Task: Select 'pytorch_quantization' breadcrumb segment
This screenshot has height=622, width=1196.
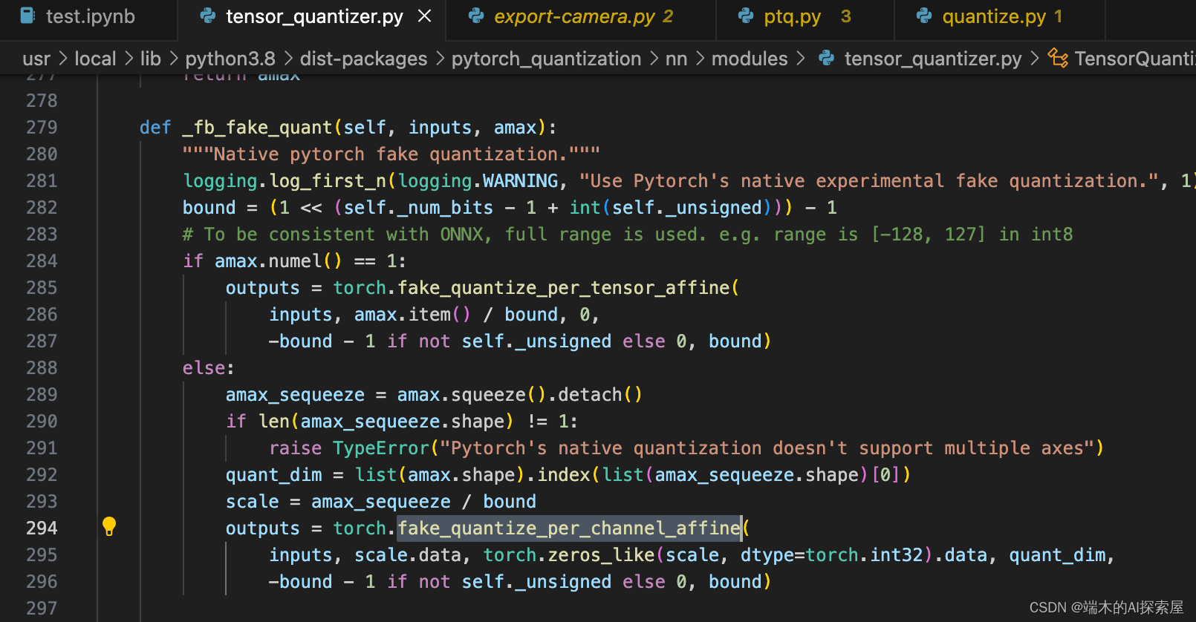Action: [546, 59]
